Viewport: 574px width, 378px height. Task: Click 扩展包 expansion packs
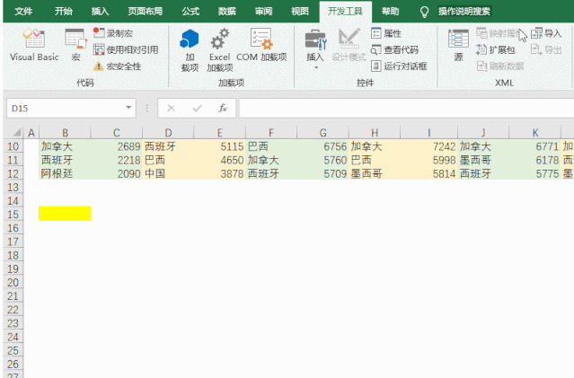point(496,49)
